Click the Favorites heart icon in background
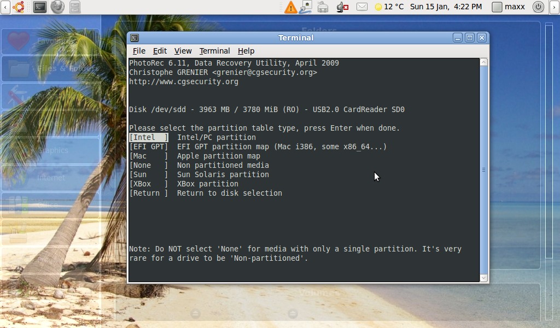This screenshot has height=328, width=560. 19,41
